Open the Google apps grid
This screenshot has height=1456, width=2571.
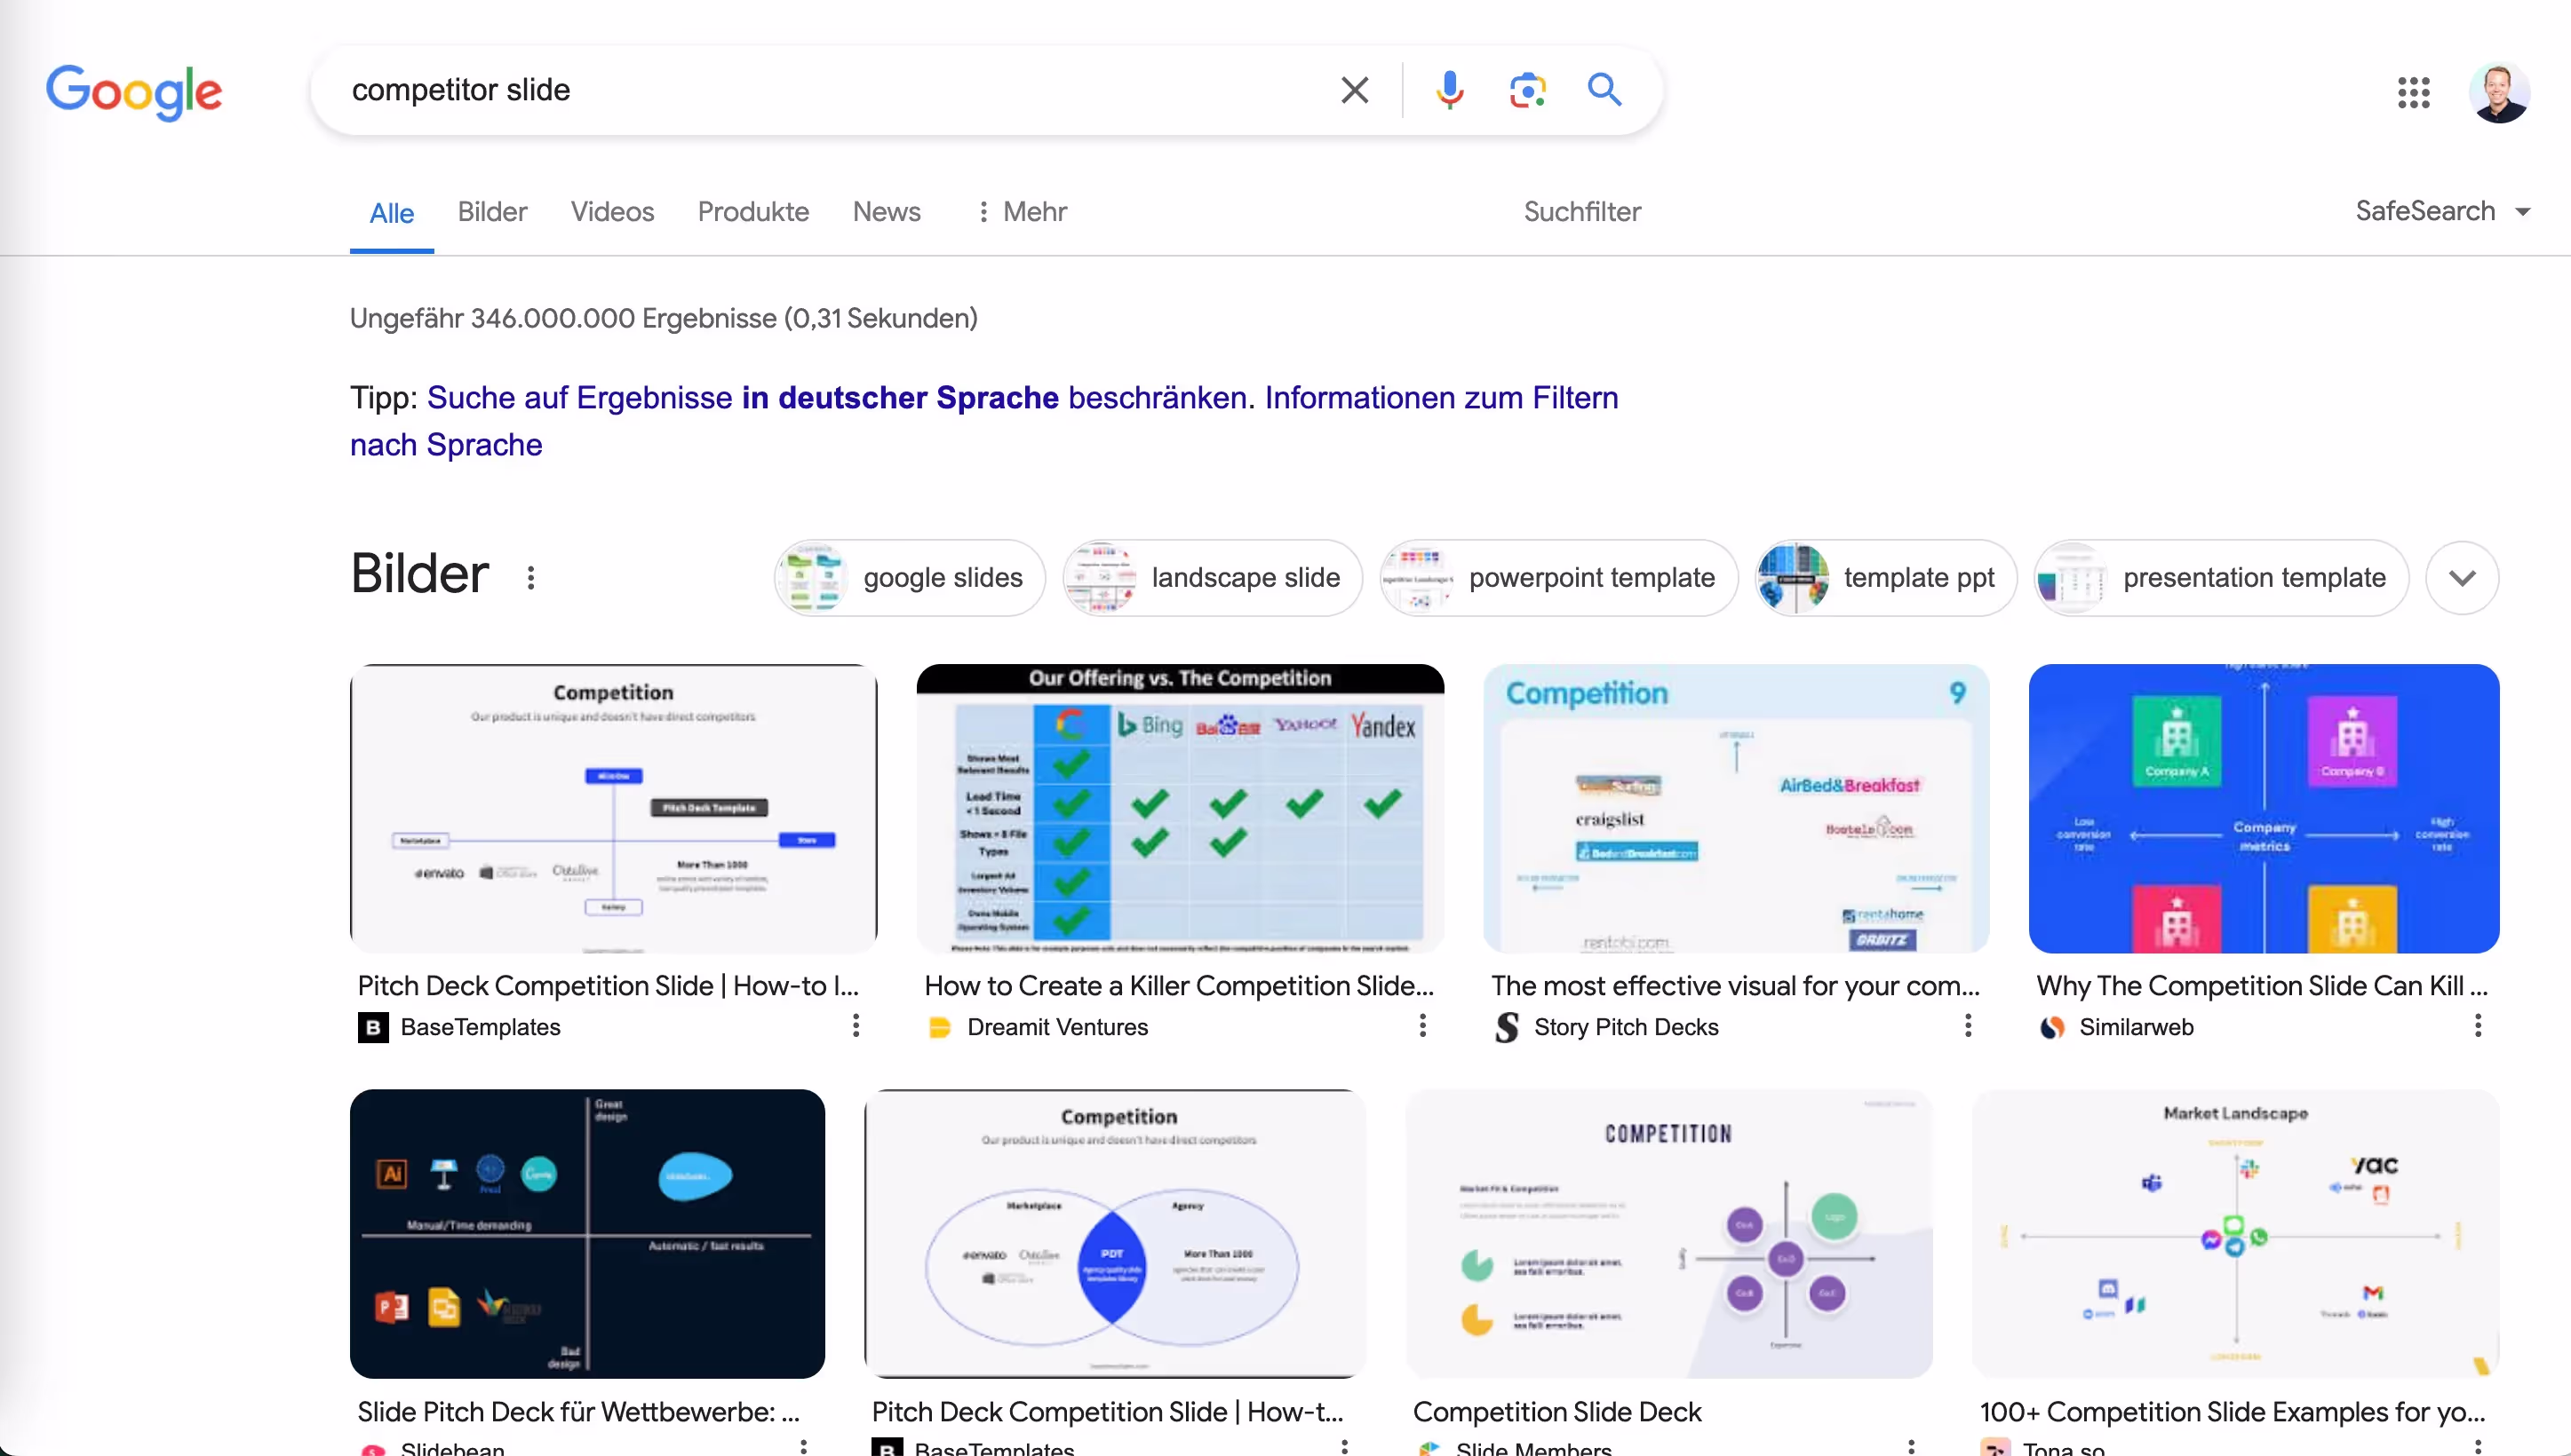click(2414, 93)
